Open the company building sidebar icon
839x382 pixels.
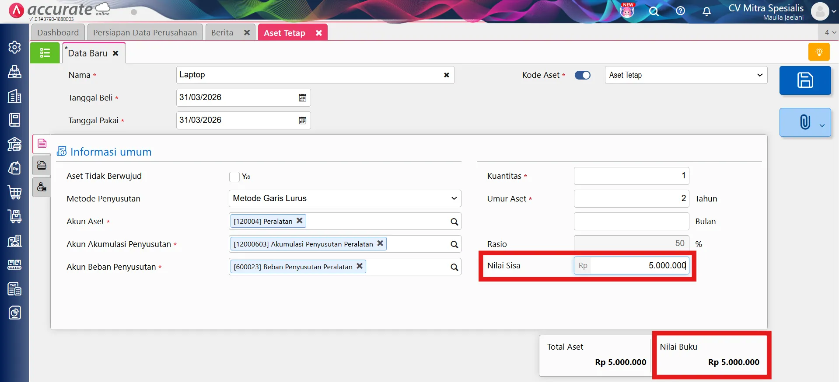14,96
